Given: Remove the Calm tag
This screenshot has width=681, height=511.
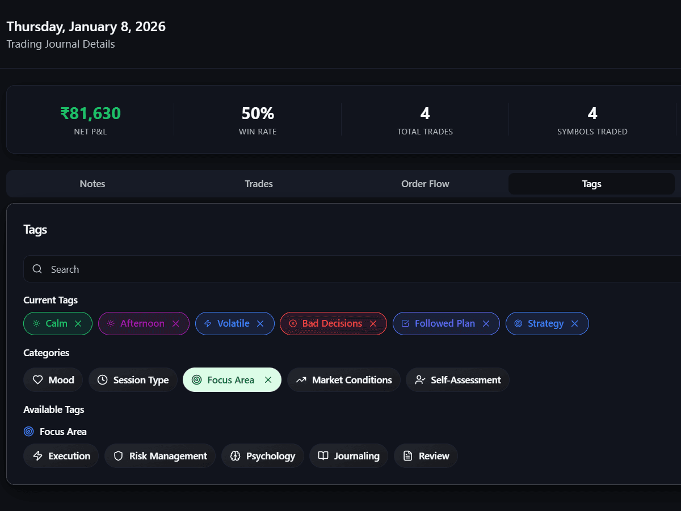Looking at the screenshot, I should click(78, 323).
